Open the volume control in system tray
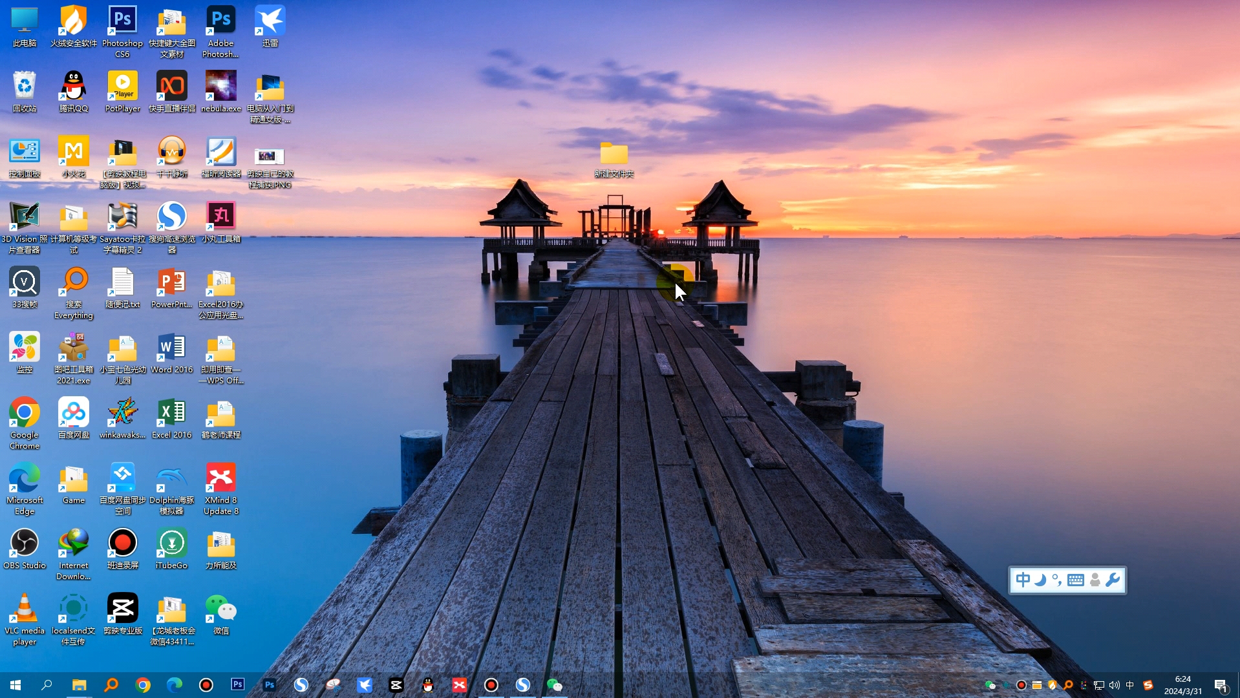This screenshot has height=698, width=1240. (x=1114, y=686)
